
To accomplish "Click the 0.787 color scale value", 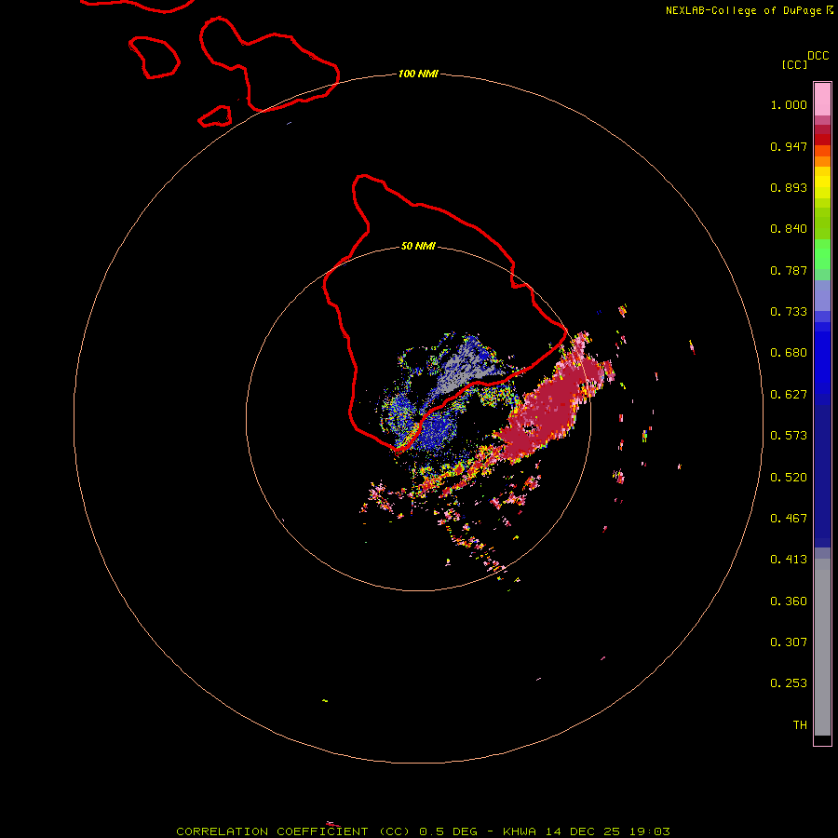I will tap(789, 270).
